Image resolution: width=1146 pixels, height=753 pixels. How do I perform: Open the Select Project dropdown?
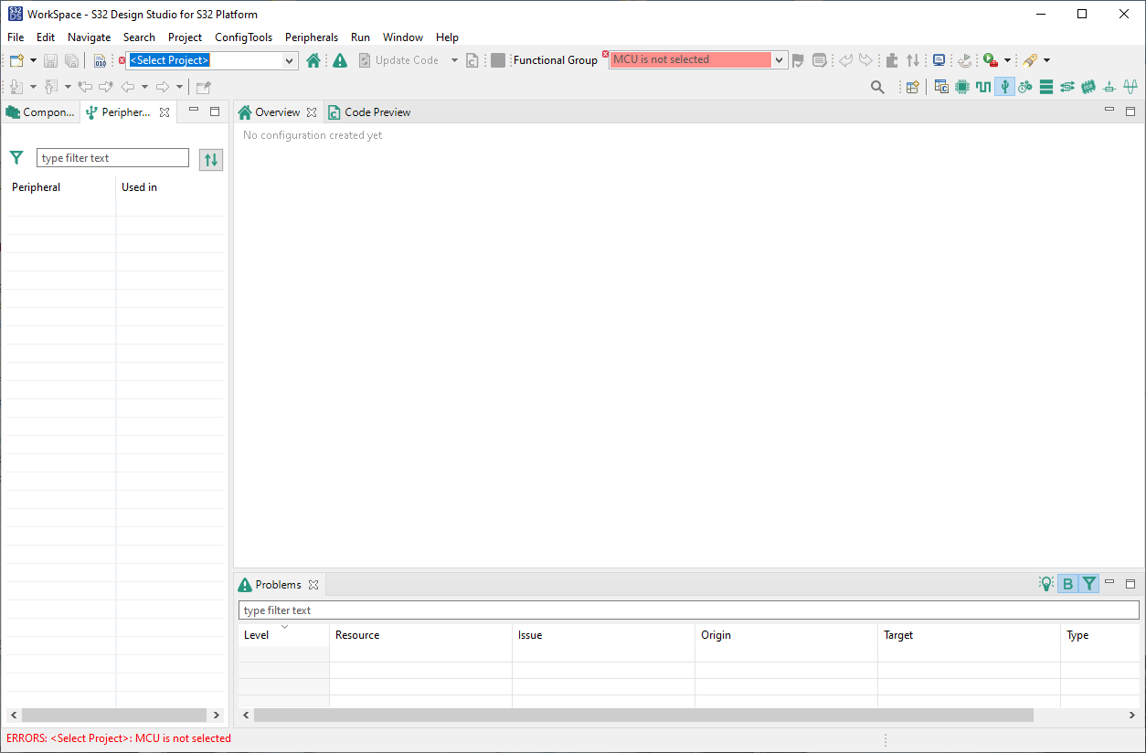[291, 59]
